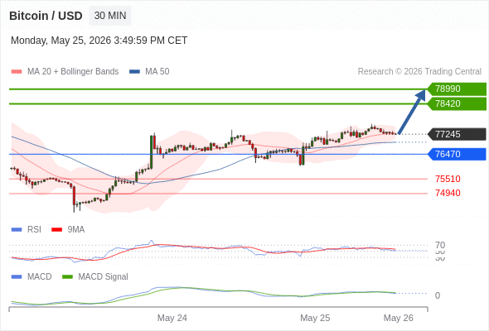
Task: Click the MA 20 + Bollinger Bands legend swatch
Action: (x=17, y=72)
